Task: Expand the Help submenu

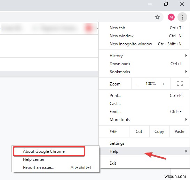Action: coord(144,151)
